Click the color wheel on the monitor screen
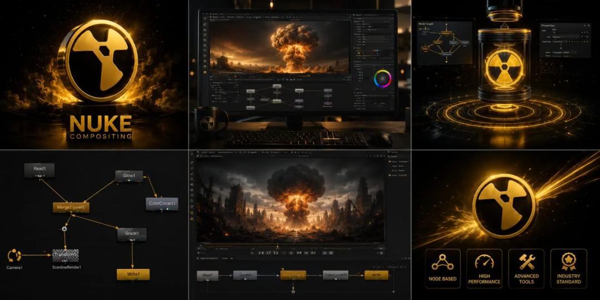 point(383,78)
